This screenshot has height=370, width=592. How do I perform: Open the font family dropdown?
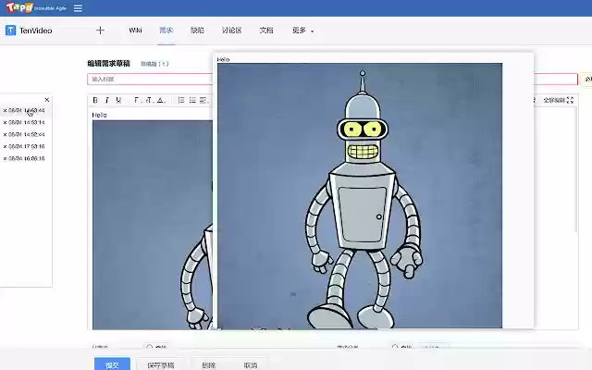(137, 100)
